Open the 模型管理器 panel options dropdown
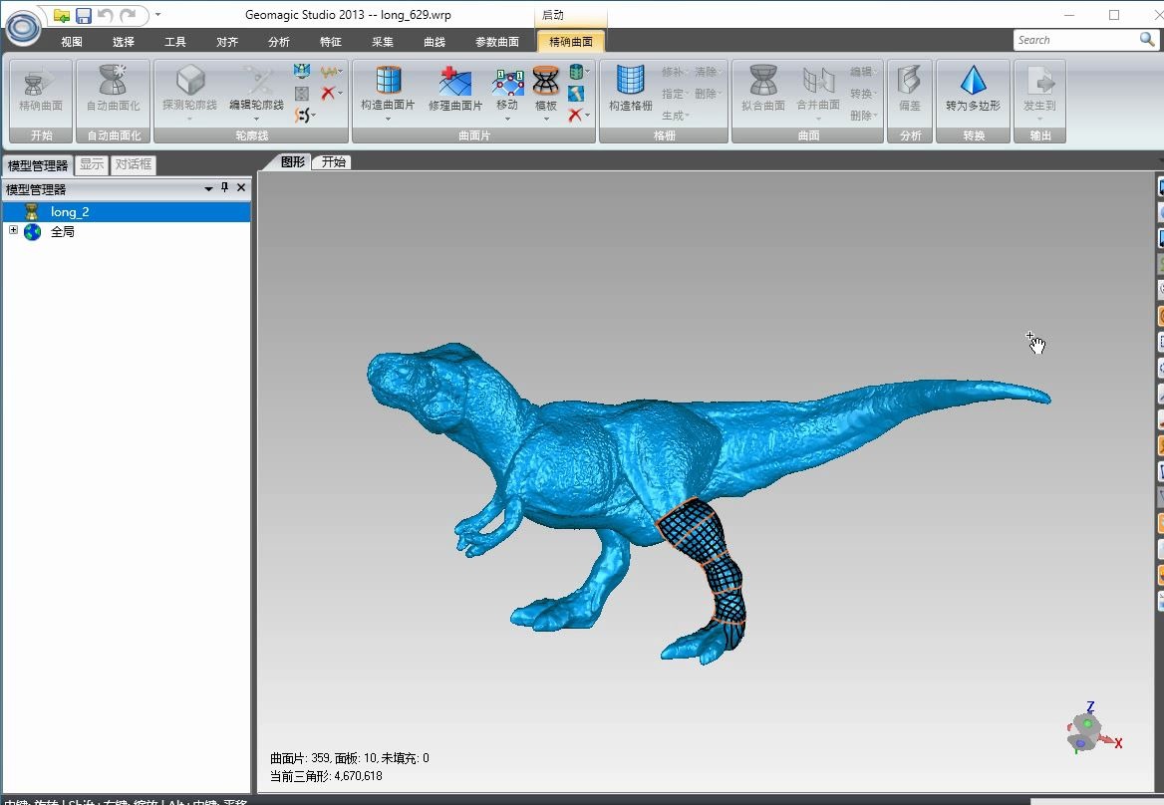This screenshot has width=1164, height=805. point(208,187)
